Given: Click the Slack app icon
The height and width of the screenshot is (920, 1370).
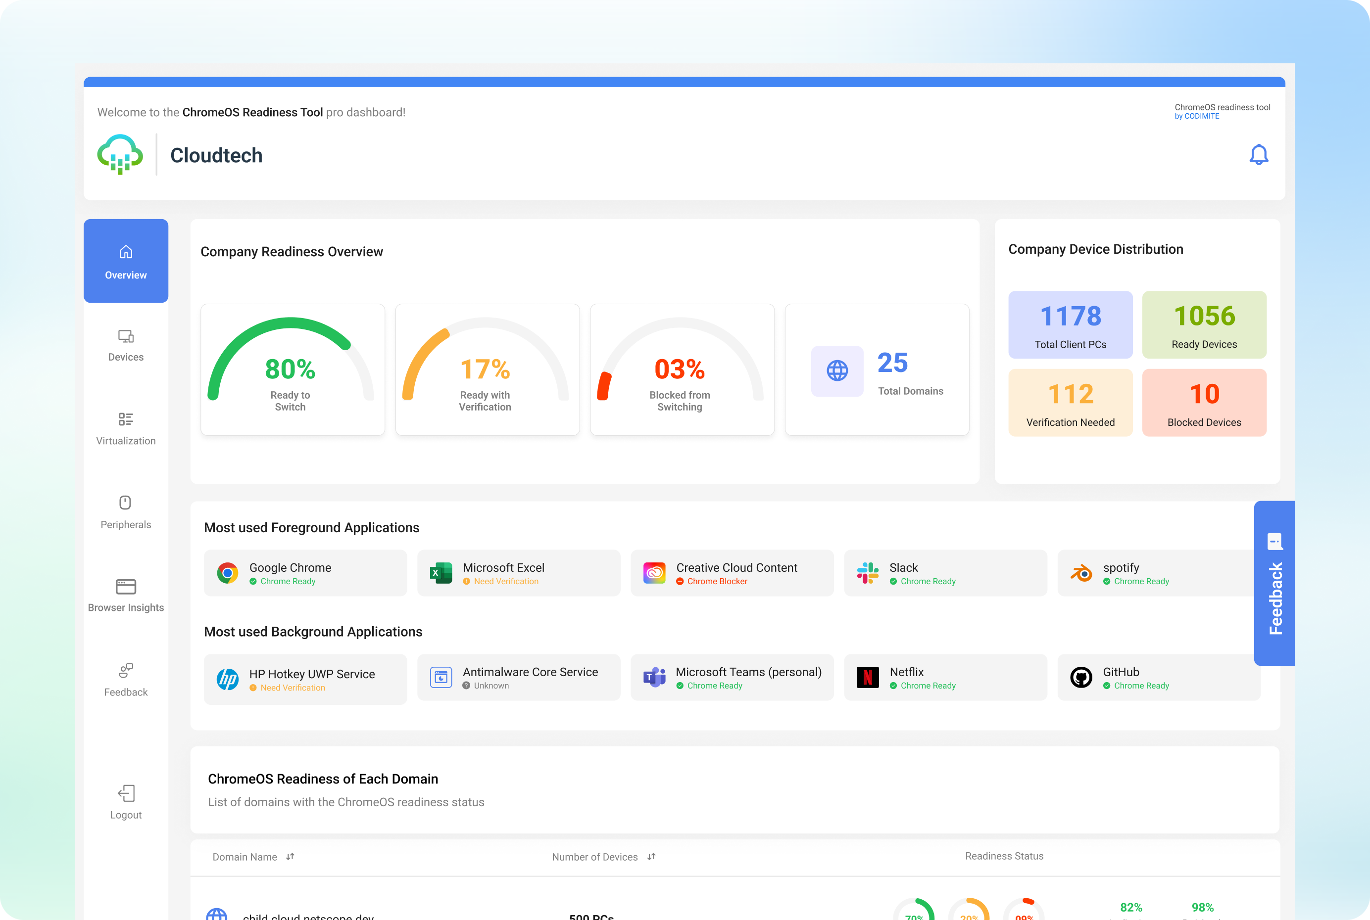Looking at the screenshot, I should click(x=867, y=573).
